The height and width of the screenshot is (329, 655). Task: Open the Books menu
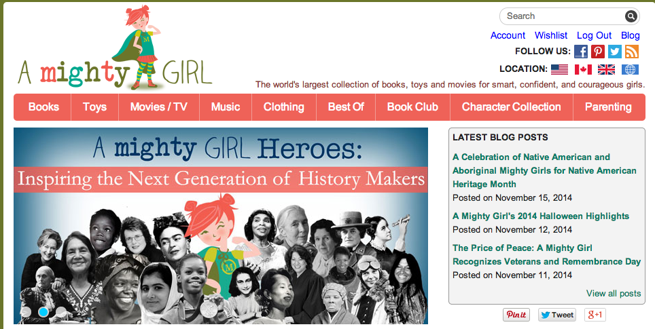pyautogui.click(x=43, y=107)
